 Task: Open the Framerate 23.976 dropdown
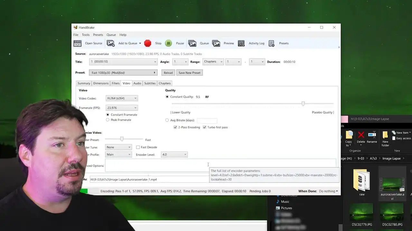point(122,108)
